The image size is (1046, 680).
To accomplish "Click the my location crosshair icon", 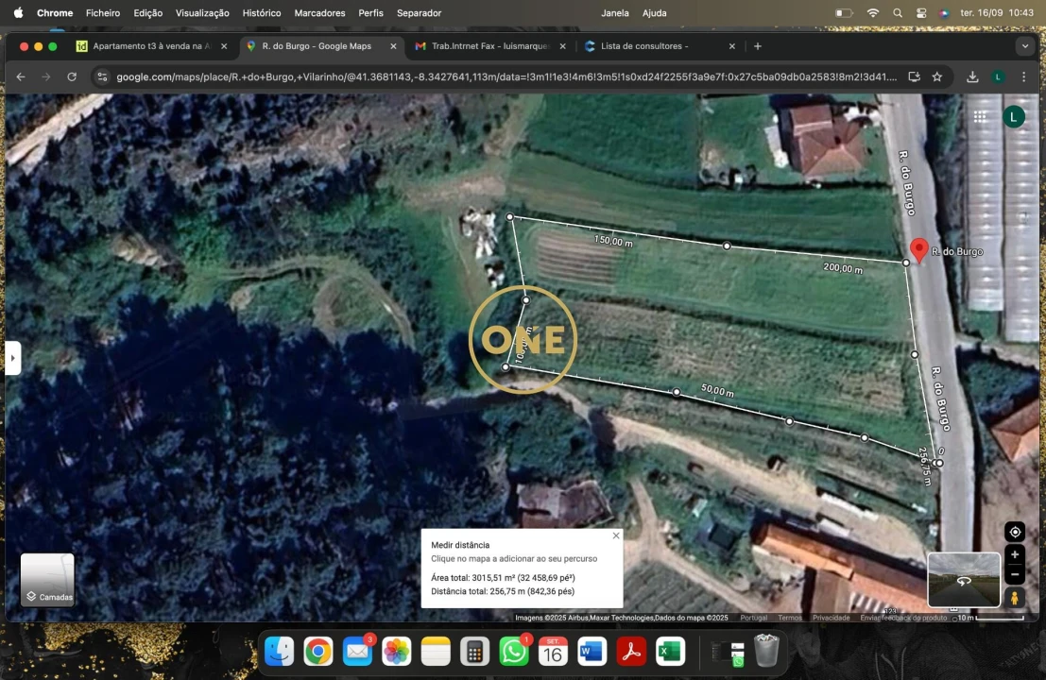I will pos(1015,532).
